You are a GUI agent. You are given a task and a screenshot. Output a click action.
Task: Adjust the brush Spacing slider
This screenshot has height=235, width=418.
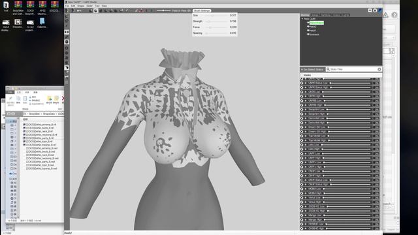click(216, 33)
